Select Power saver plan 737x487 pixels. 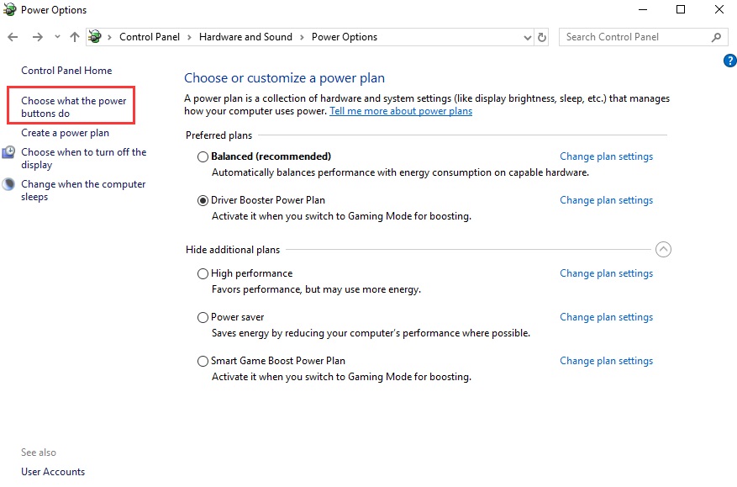tap(203, 318)
